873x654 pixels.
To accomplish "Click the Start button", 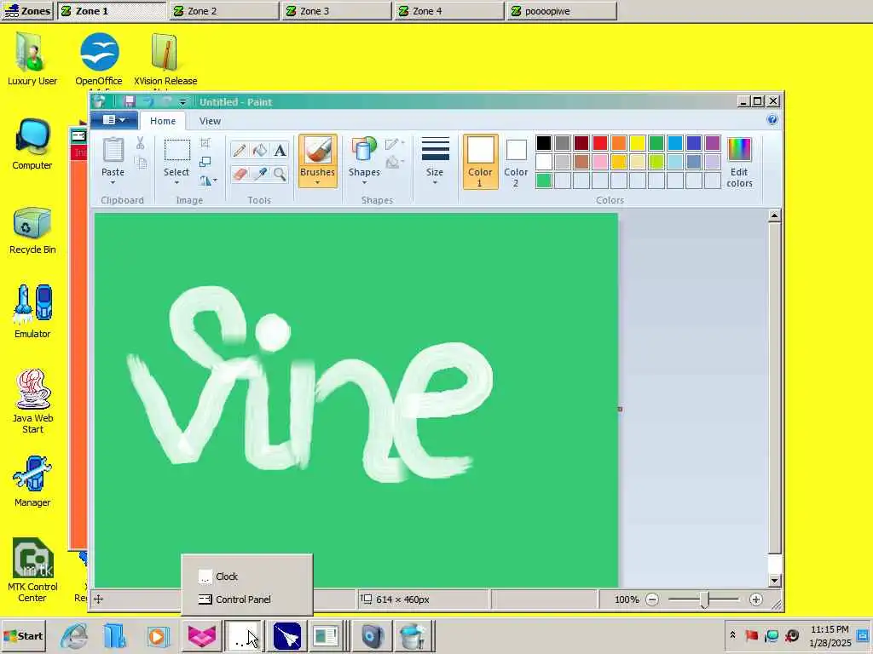I will point(23,636).
